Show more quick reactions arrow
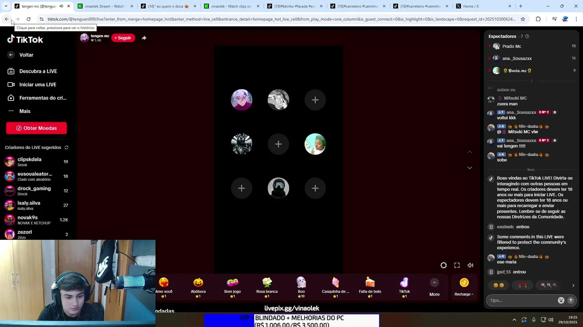 tap(573, 285)
